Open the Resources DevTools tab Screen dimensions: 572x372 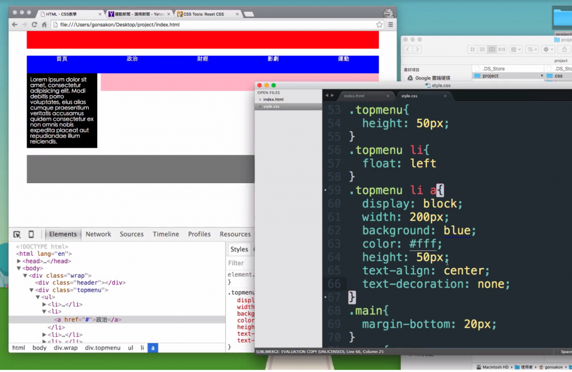pos(235,234)
